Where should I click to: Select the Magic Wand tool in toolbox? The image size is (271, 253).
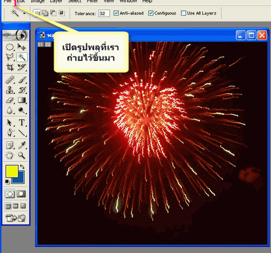(22, 57)
